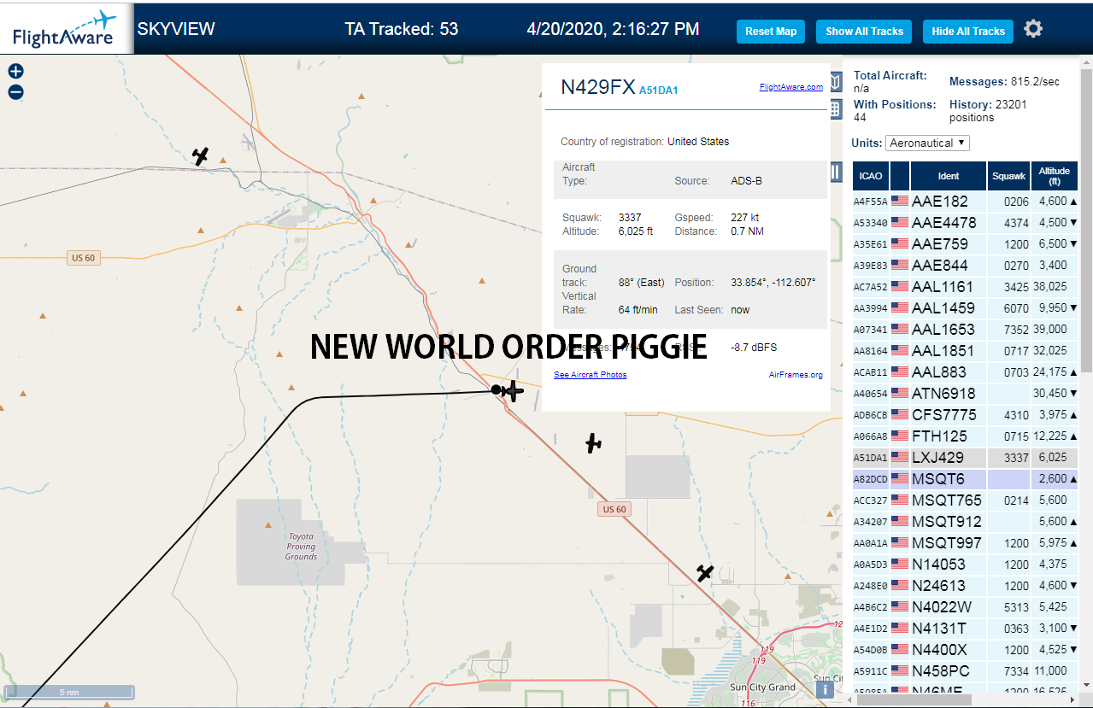1093x708 pixels.
Task: Open the Units dropdown
Action: tap(927, 143)
